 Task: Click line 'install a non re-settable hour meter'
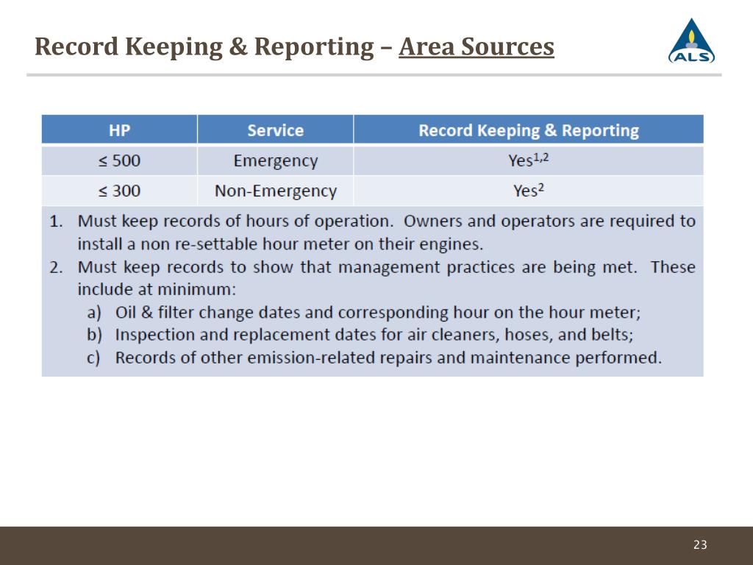point(280,244)
